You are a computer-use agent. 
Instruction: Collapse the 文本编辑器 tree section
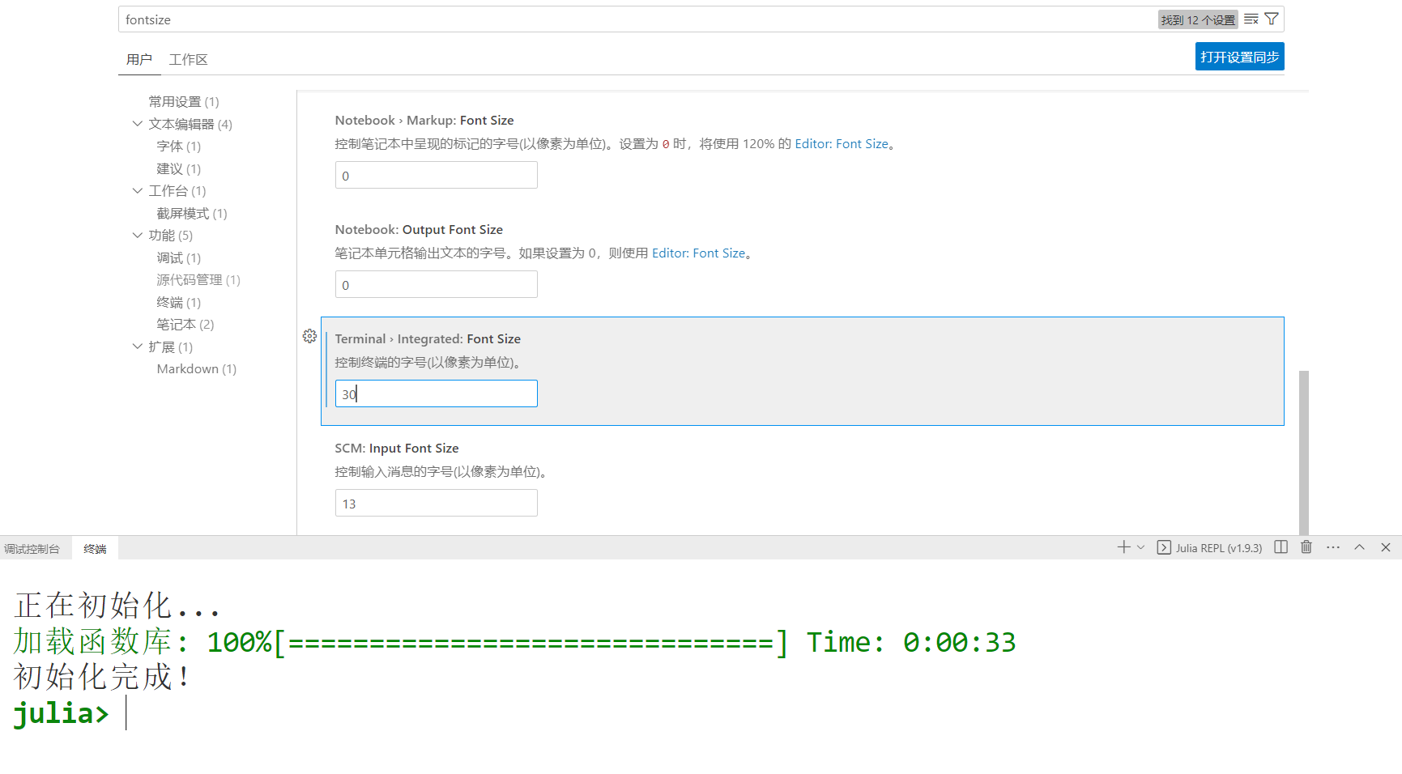pos(138,124)
